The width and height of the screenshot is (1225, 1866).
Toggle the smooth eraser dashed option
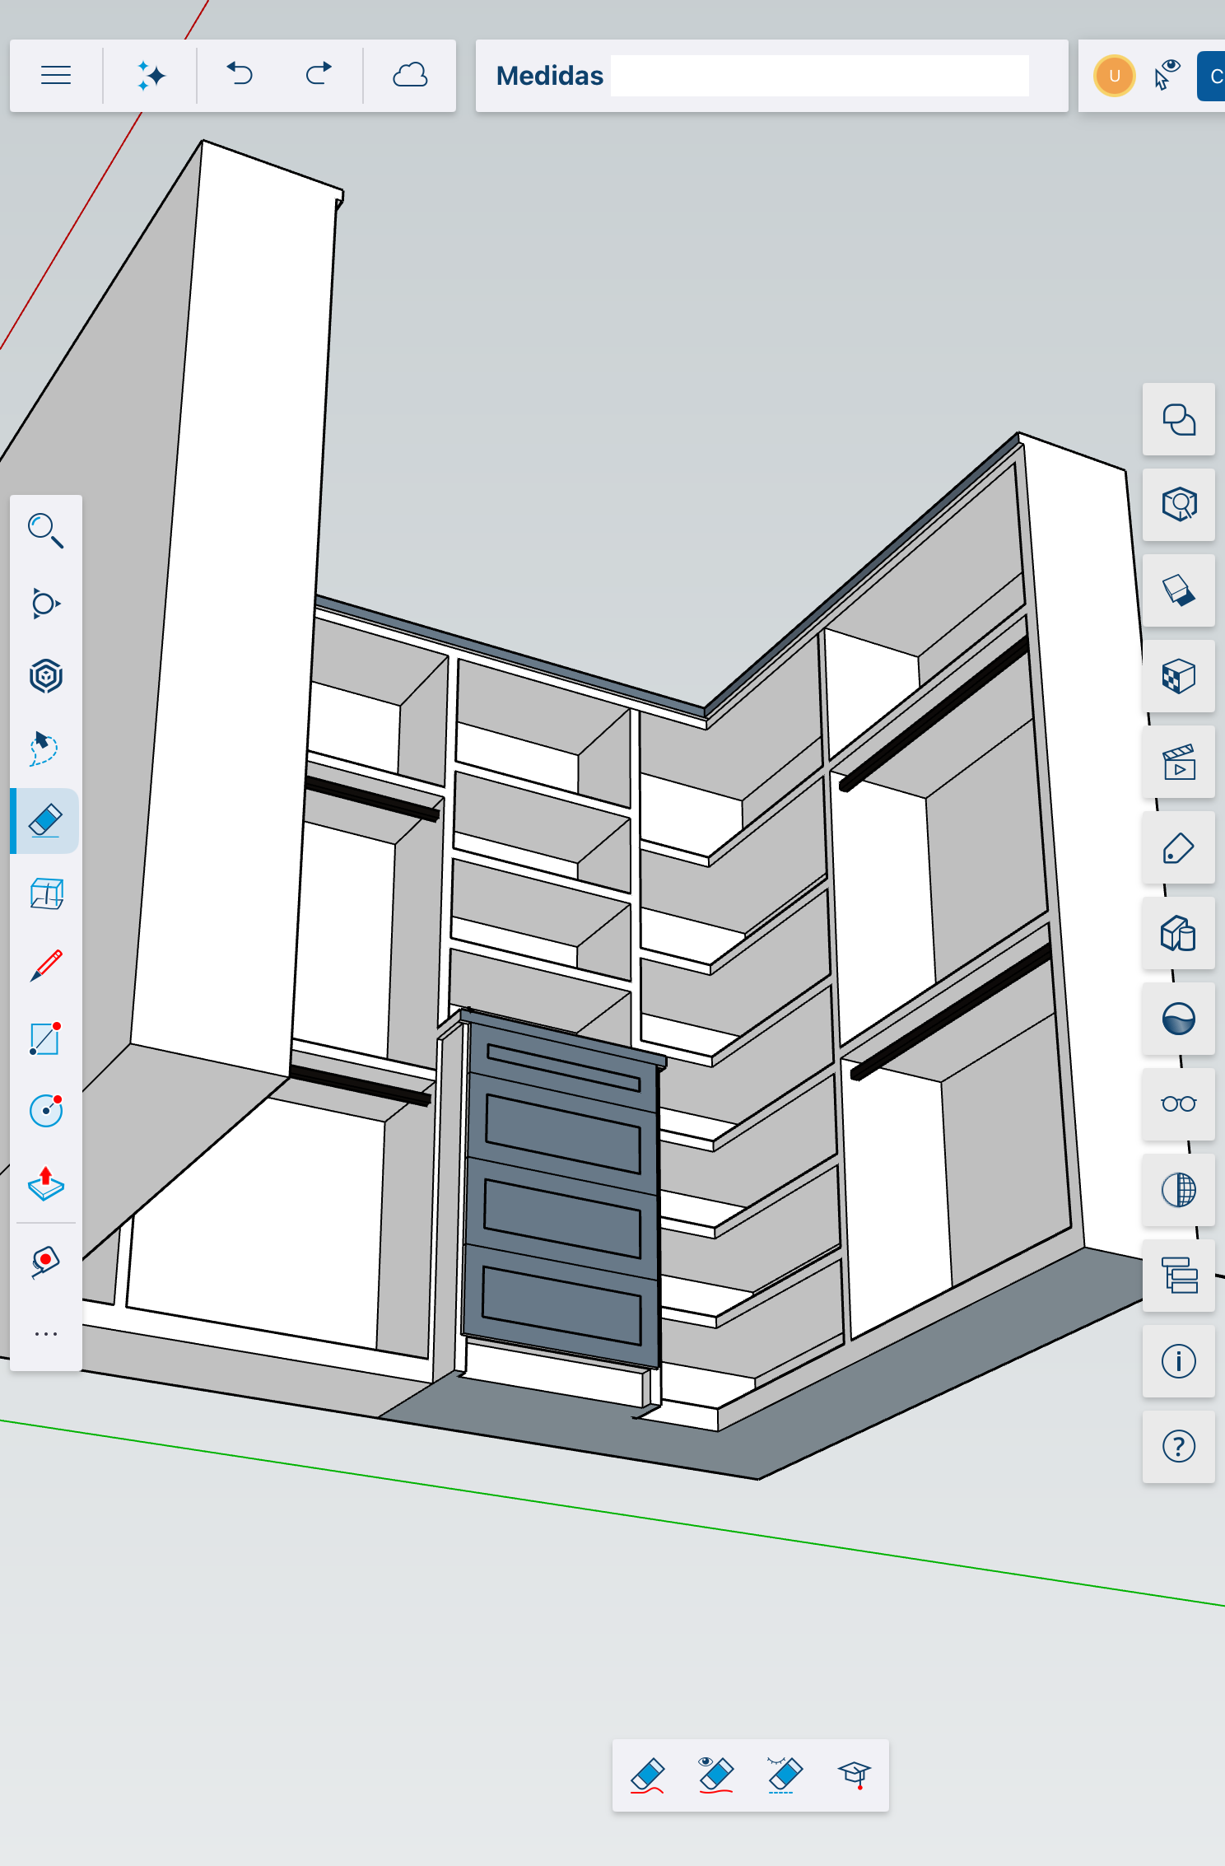784,1775
